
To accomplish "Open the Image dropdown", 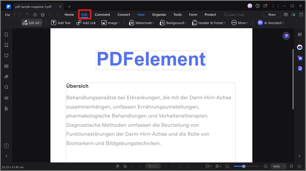I will click(x=110, y=23).
